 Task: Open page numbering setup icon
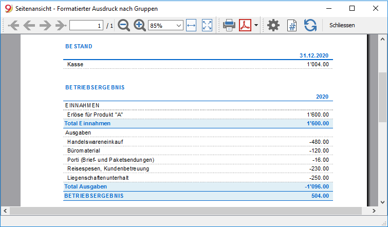pos(292,25)
